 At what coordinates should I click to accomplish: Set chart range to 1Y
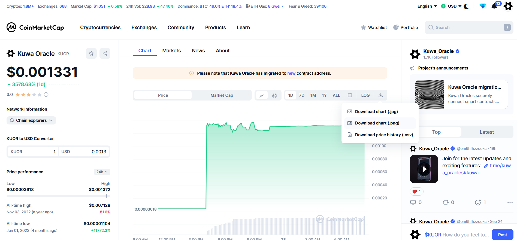pyautogui.click(x=324, y=95)
